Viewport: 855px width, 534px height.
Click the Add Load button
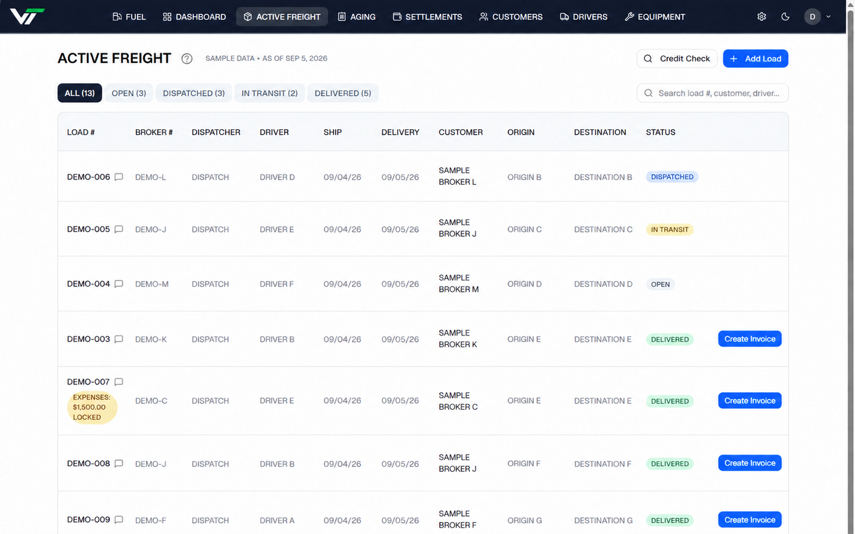coord(756,59)
